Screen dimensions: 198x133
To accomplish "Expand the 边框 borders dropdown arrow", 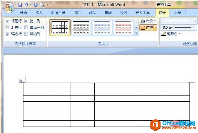I will (155, 28).
